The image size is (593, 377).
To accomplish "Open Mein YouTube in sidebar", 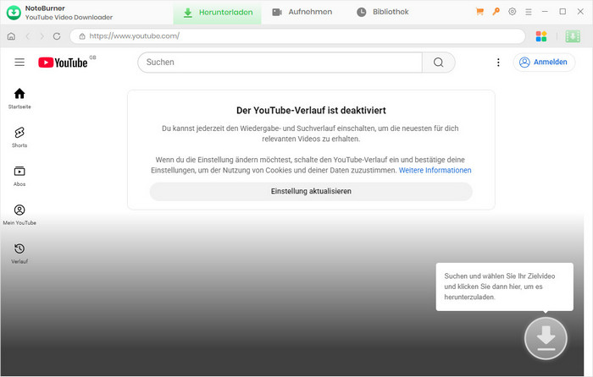I will pyautogui.click(x=19, y=215).
